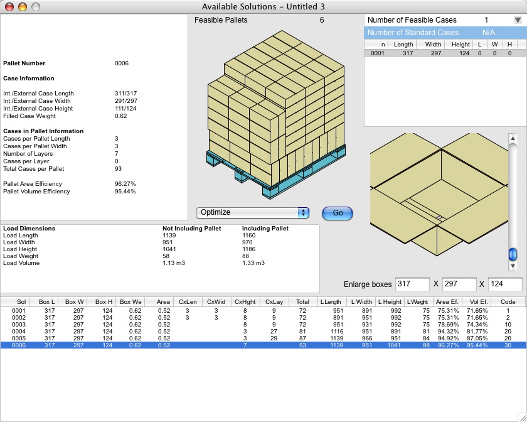Sort by the Box We column header
Viewport: 527px width, 422px height.
[x=130, y=302]
